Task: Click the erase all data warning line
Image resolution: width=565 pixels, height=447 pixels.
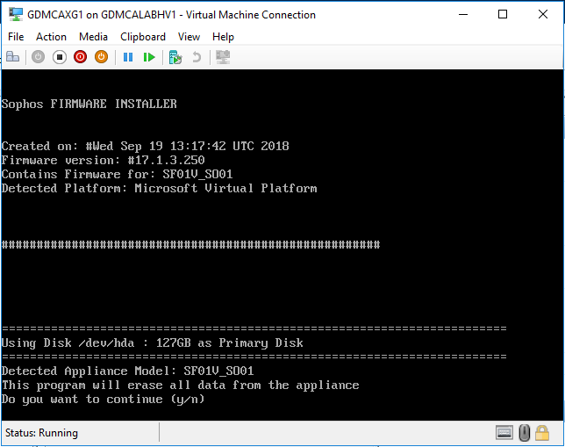Action: [x=181, y=386]
